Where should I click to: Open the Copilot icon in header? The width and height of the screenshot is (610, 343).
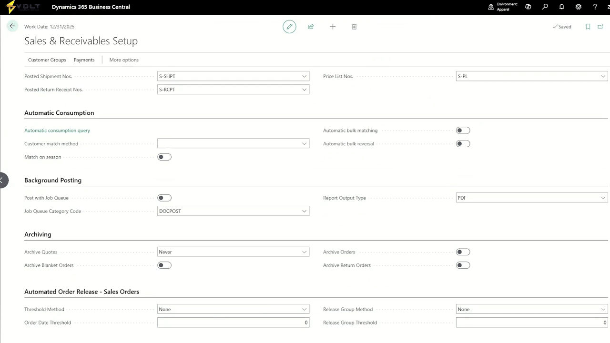point(528,7)
